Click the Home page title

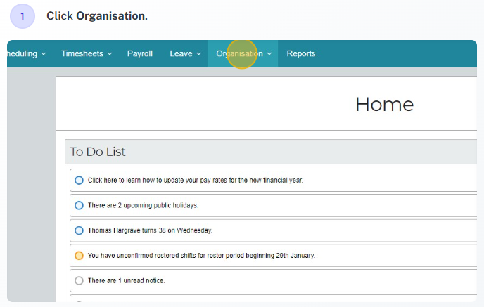click(384, 105)
